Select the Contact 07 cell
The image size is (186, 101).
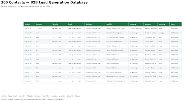(x=29, y=55)
